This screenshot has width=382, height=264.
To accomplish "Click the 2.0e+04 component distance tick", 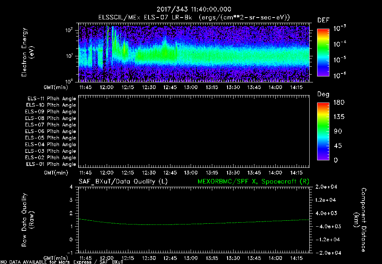I will 326,187.
